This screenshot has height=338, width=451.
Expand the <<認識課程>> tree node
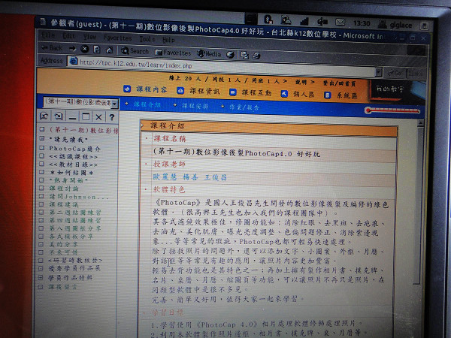[x=42, y=155]
